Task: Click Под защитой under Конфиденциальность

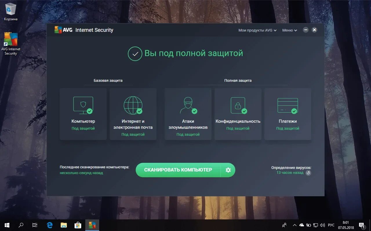Action: [238, 128]
